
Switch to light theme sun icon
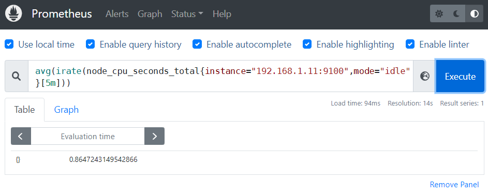[x=439, y=14]
